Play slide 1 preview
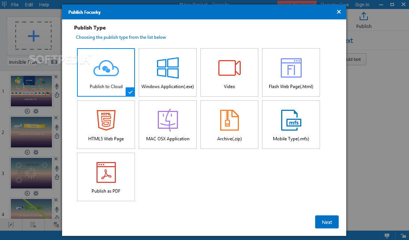Image resolution: width=409 pixels, height=240 pixels. [x=27, y=111]
